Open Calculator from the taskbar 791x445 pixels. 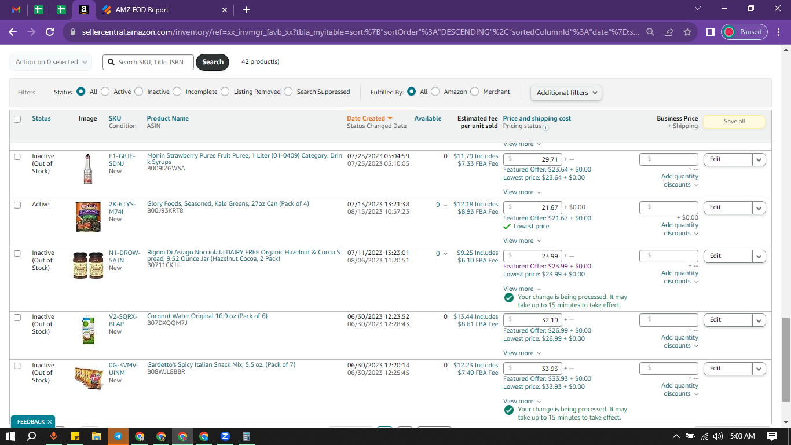tap(247, 436)
